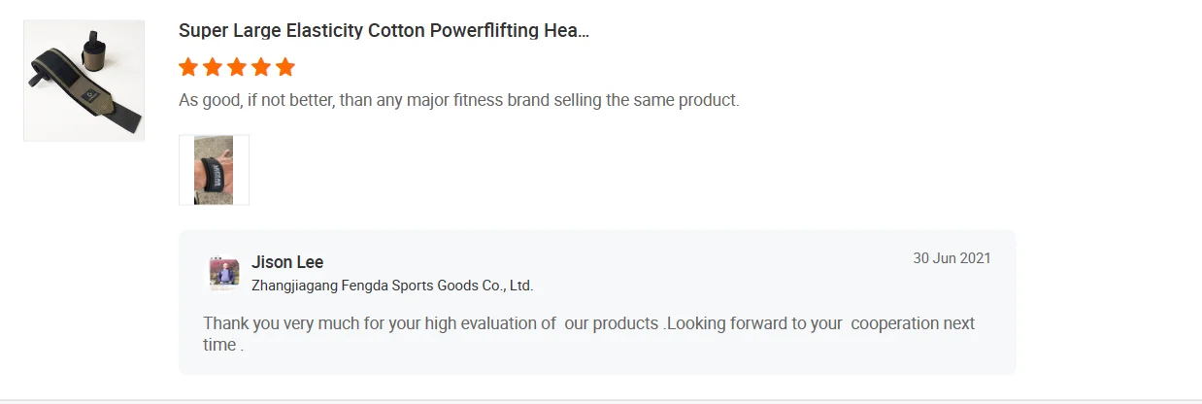The image size is (1202, 404).
Task: Click the supplier's "Thank you very much" reply
Action: pos(379,323)
